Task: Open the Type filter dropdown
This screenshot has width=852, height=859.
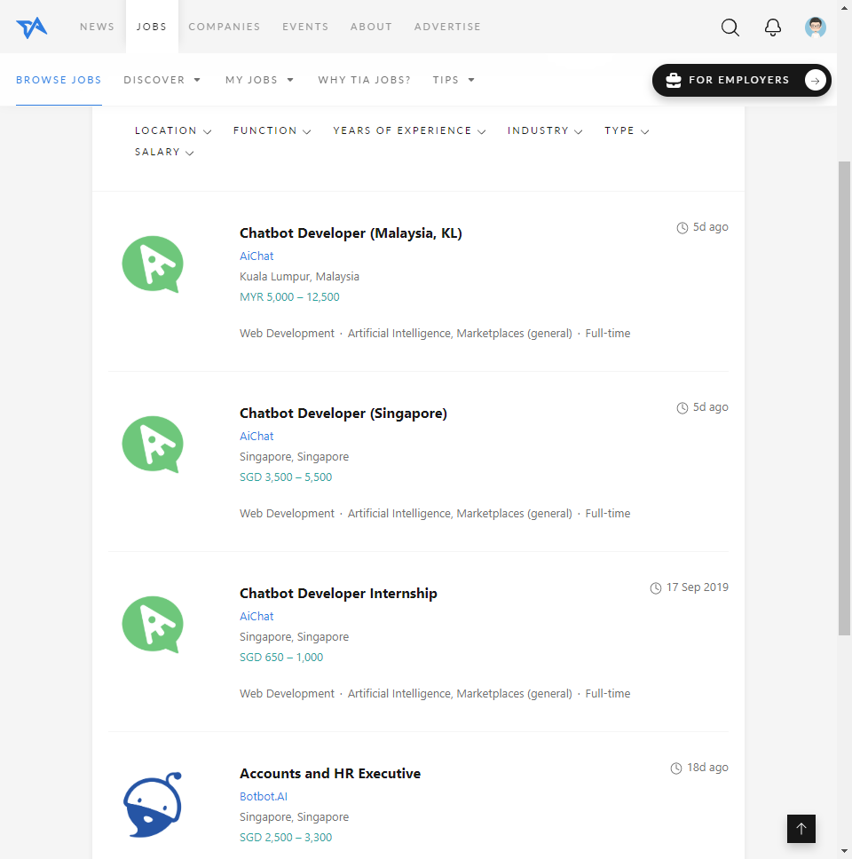Action: (x=627, y=131)
